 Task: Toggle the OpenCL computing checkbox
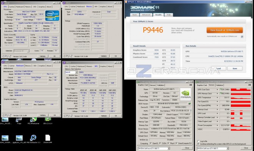(151, 143)
